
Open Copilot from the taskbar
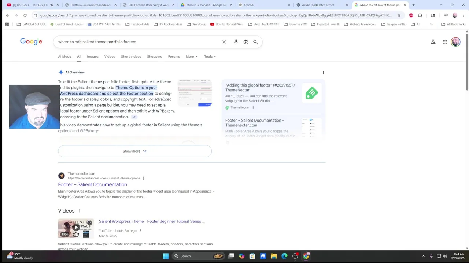pyautogui.click(x=241, y=256)
